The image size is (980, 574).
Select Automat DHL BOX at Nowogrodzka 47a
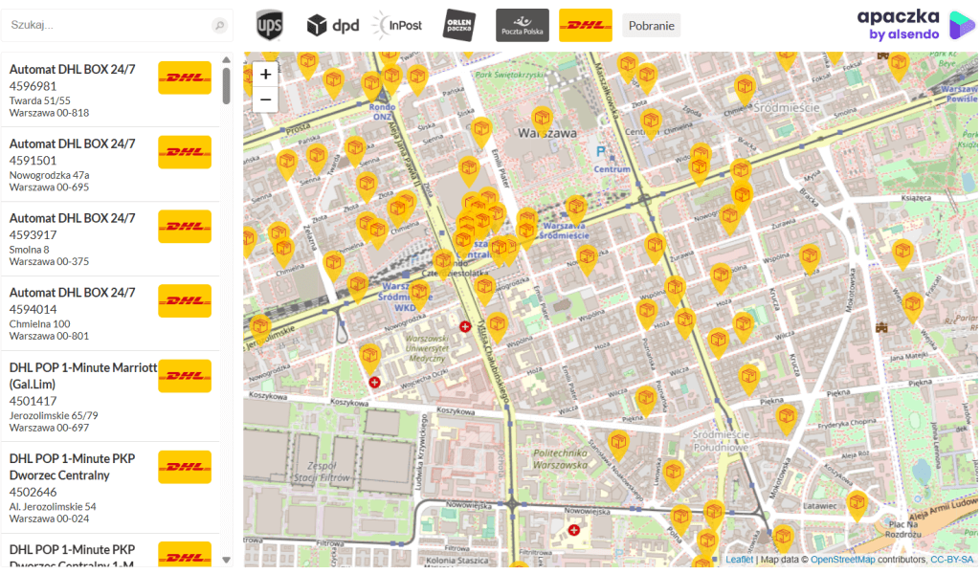110,165
